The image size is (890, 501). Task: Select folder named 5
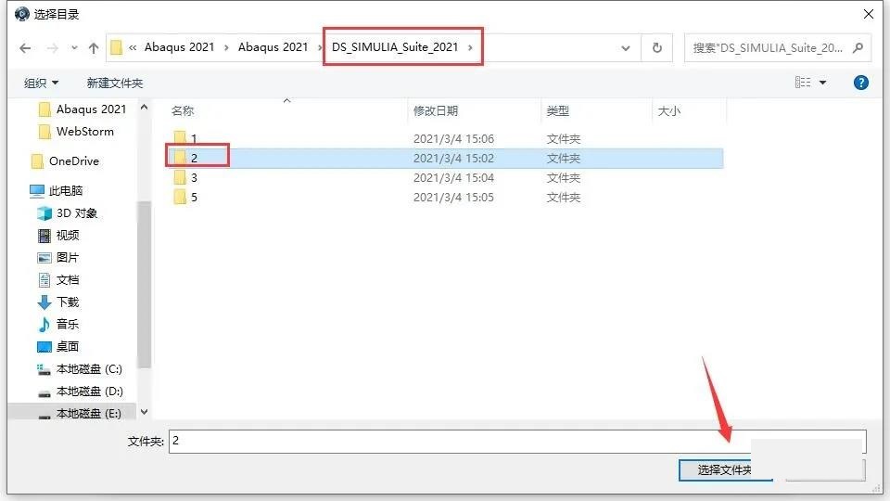[185, 197]
